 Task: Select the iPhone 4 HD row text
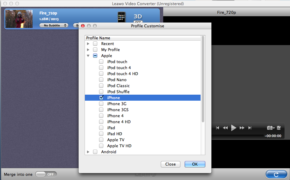119,122
